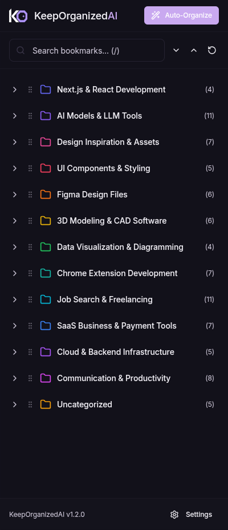Select the Next.js & React Development folder name
This screenshot has width=228, height=530.
point(111,90)
